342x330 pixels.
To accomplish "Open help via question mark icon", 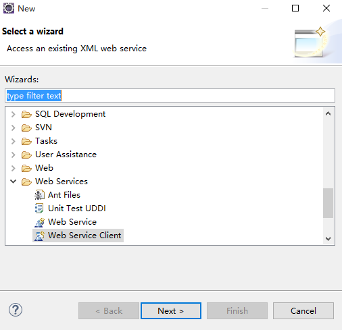I will point(16,310).
